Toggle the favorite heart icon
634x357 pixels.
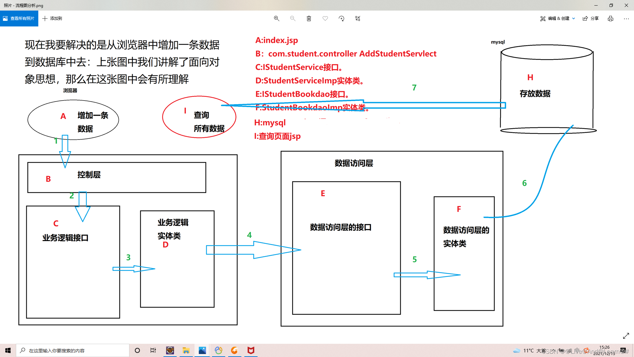325,19
